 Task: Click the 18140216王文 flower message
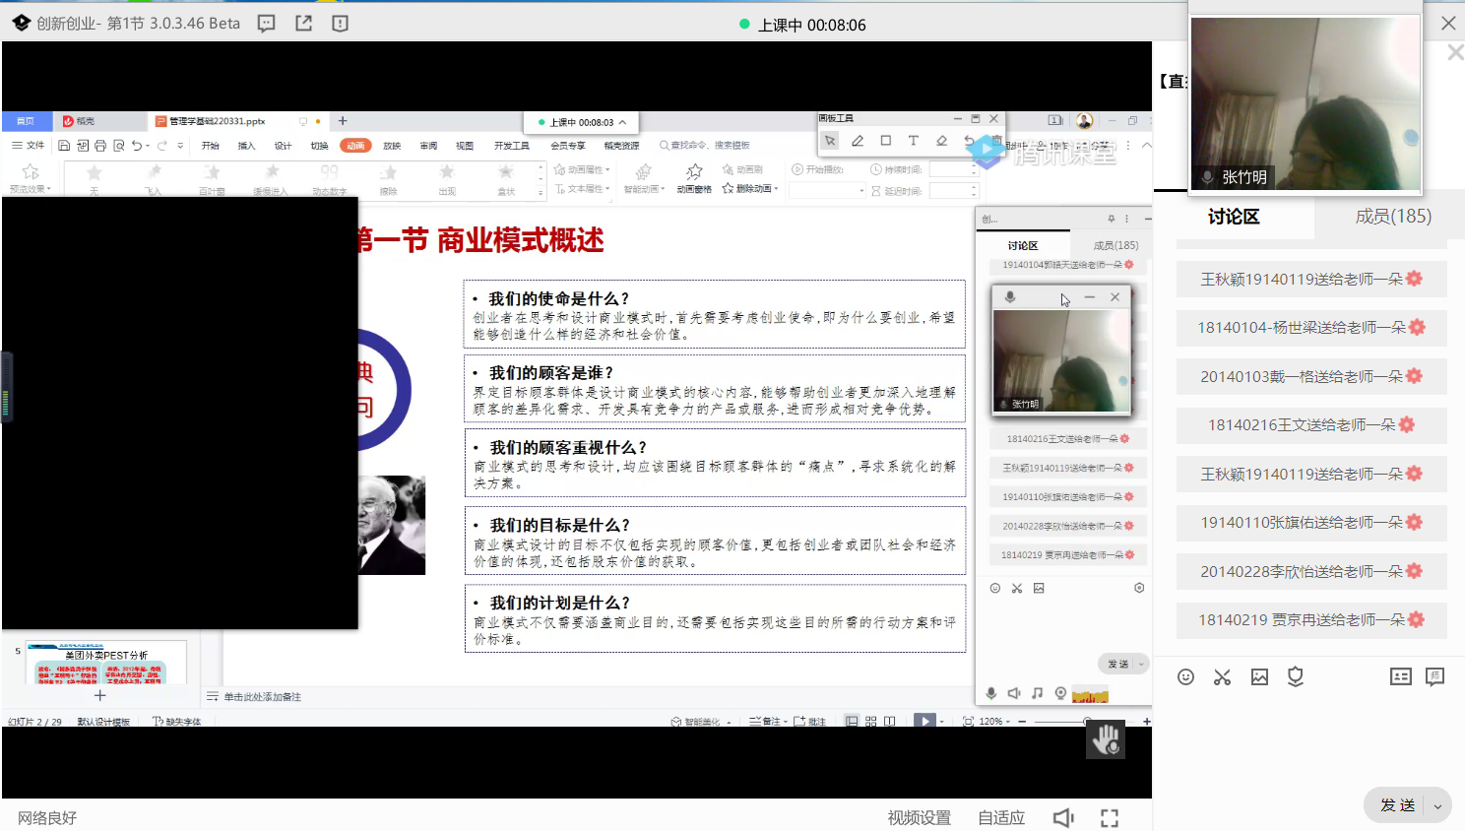click(x=1310, y=425)
